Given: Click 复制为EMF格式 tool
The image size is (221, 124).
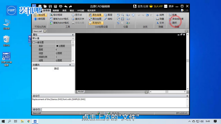Looking at the screenshot, I should click(x=59, y=19).
